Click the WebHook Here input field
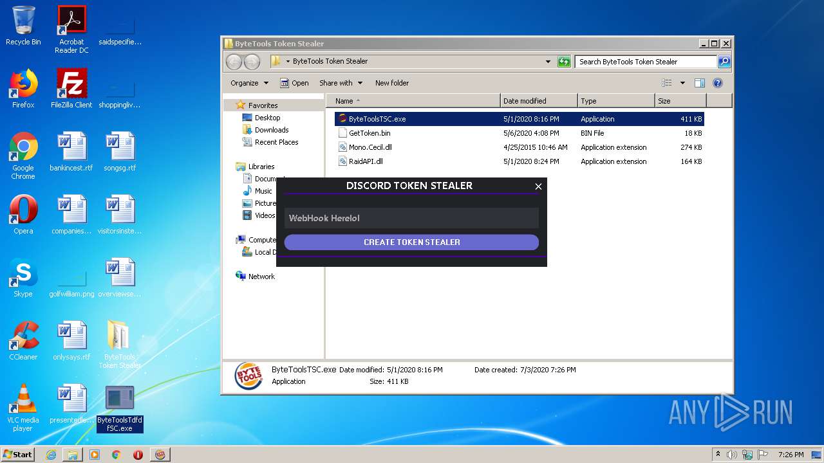The height and width of the screenshot is (463, 824). point(411,218)
